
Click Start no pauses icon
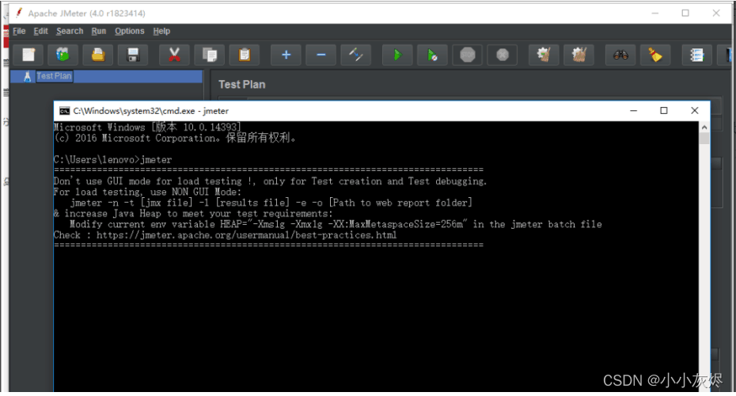(x=432, y=55)
